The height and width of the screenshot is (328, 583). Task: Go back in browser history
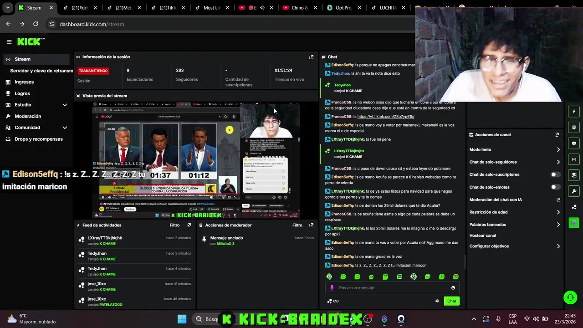coord(8,24)
